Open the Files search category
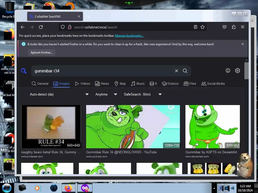 pyautogui.click(x=190, y=83)
